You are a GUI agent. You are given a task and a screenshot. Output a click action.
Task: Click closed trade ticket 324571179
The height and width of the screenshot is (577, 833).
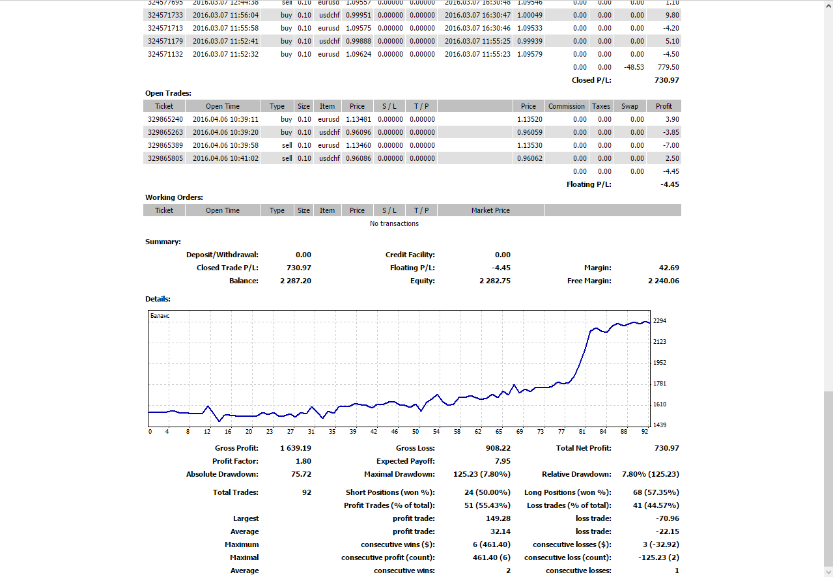[x=165, y=41]
